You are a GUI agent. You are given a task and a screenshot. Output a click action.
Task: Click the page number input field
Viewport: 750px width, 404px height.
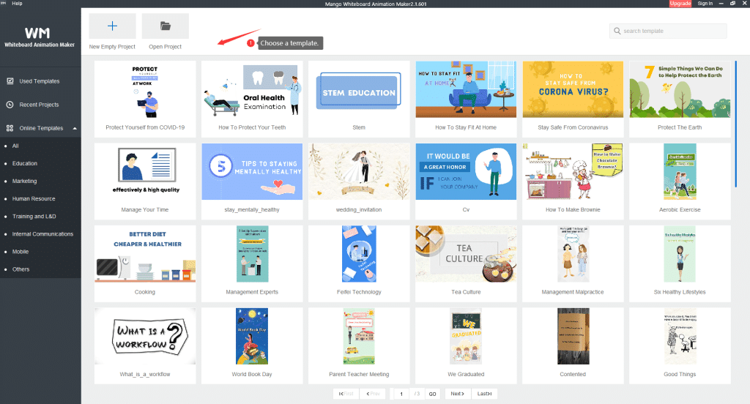[x=401, y=394]
